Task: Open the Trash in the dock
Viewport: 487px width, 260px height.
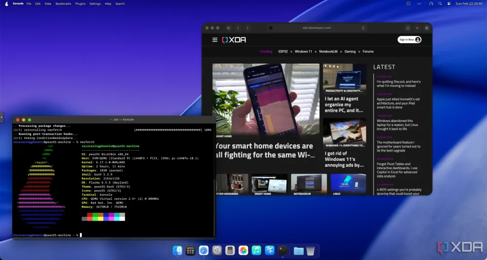Action: pos(310,251)
